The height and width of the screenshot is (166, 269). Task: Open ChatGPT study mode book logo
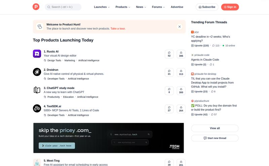(x=37, y=90)
